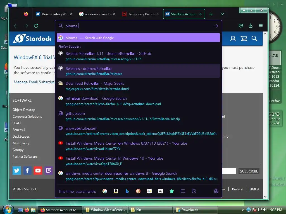This screenshot has height=214, width=286.
Task: Search this time with Amazon icon
Action: tap(116, 191)
